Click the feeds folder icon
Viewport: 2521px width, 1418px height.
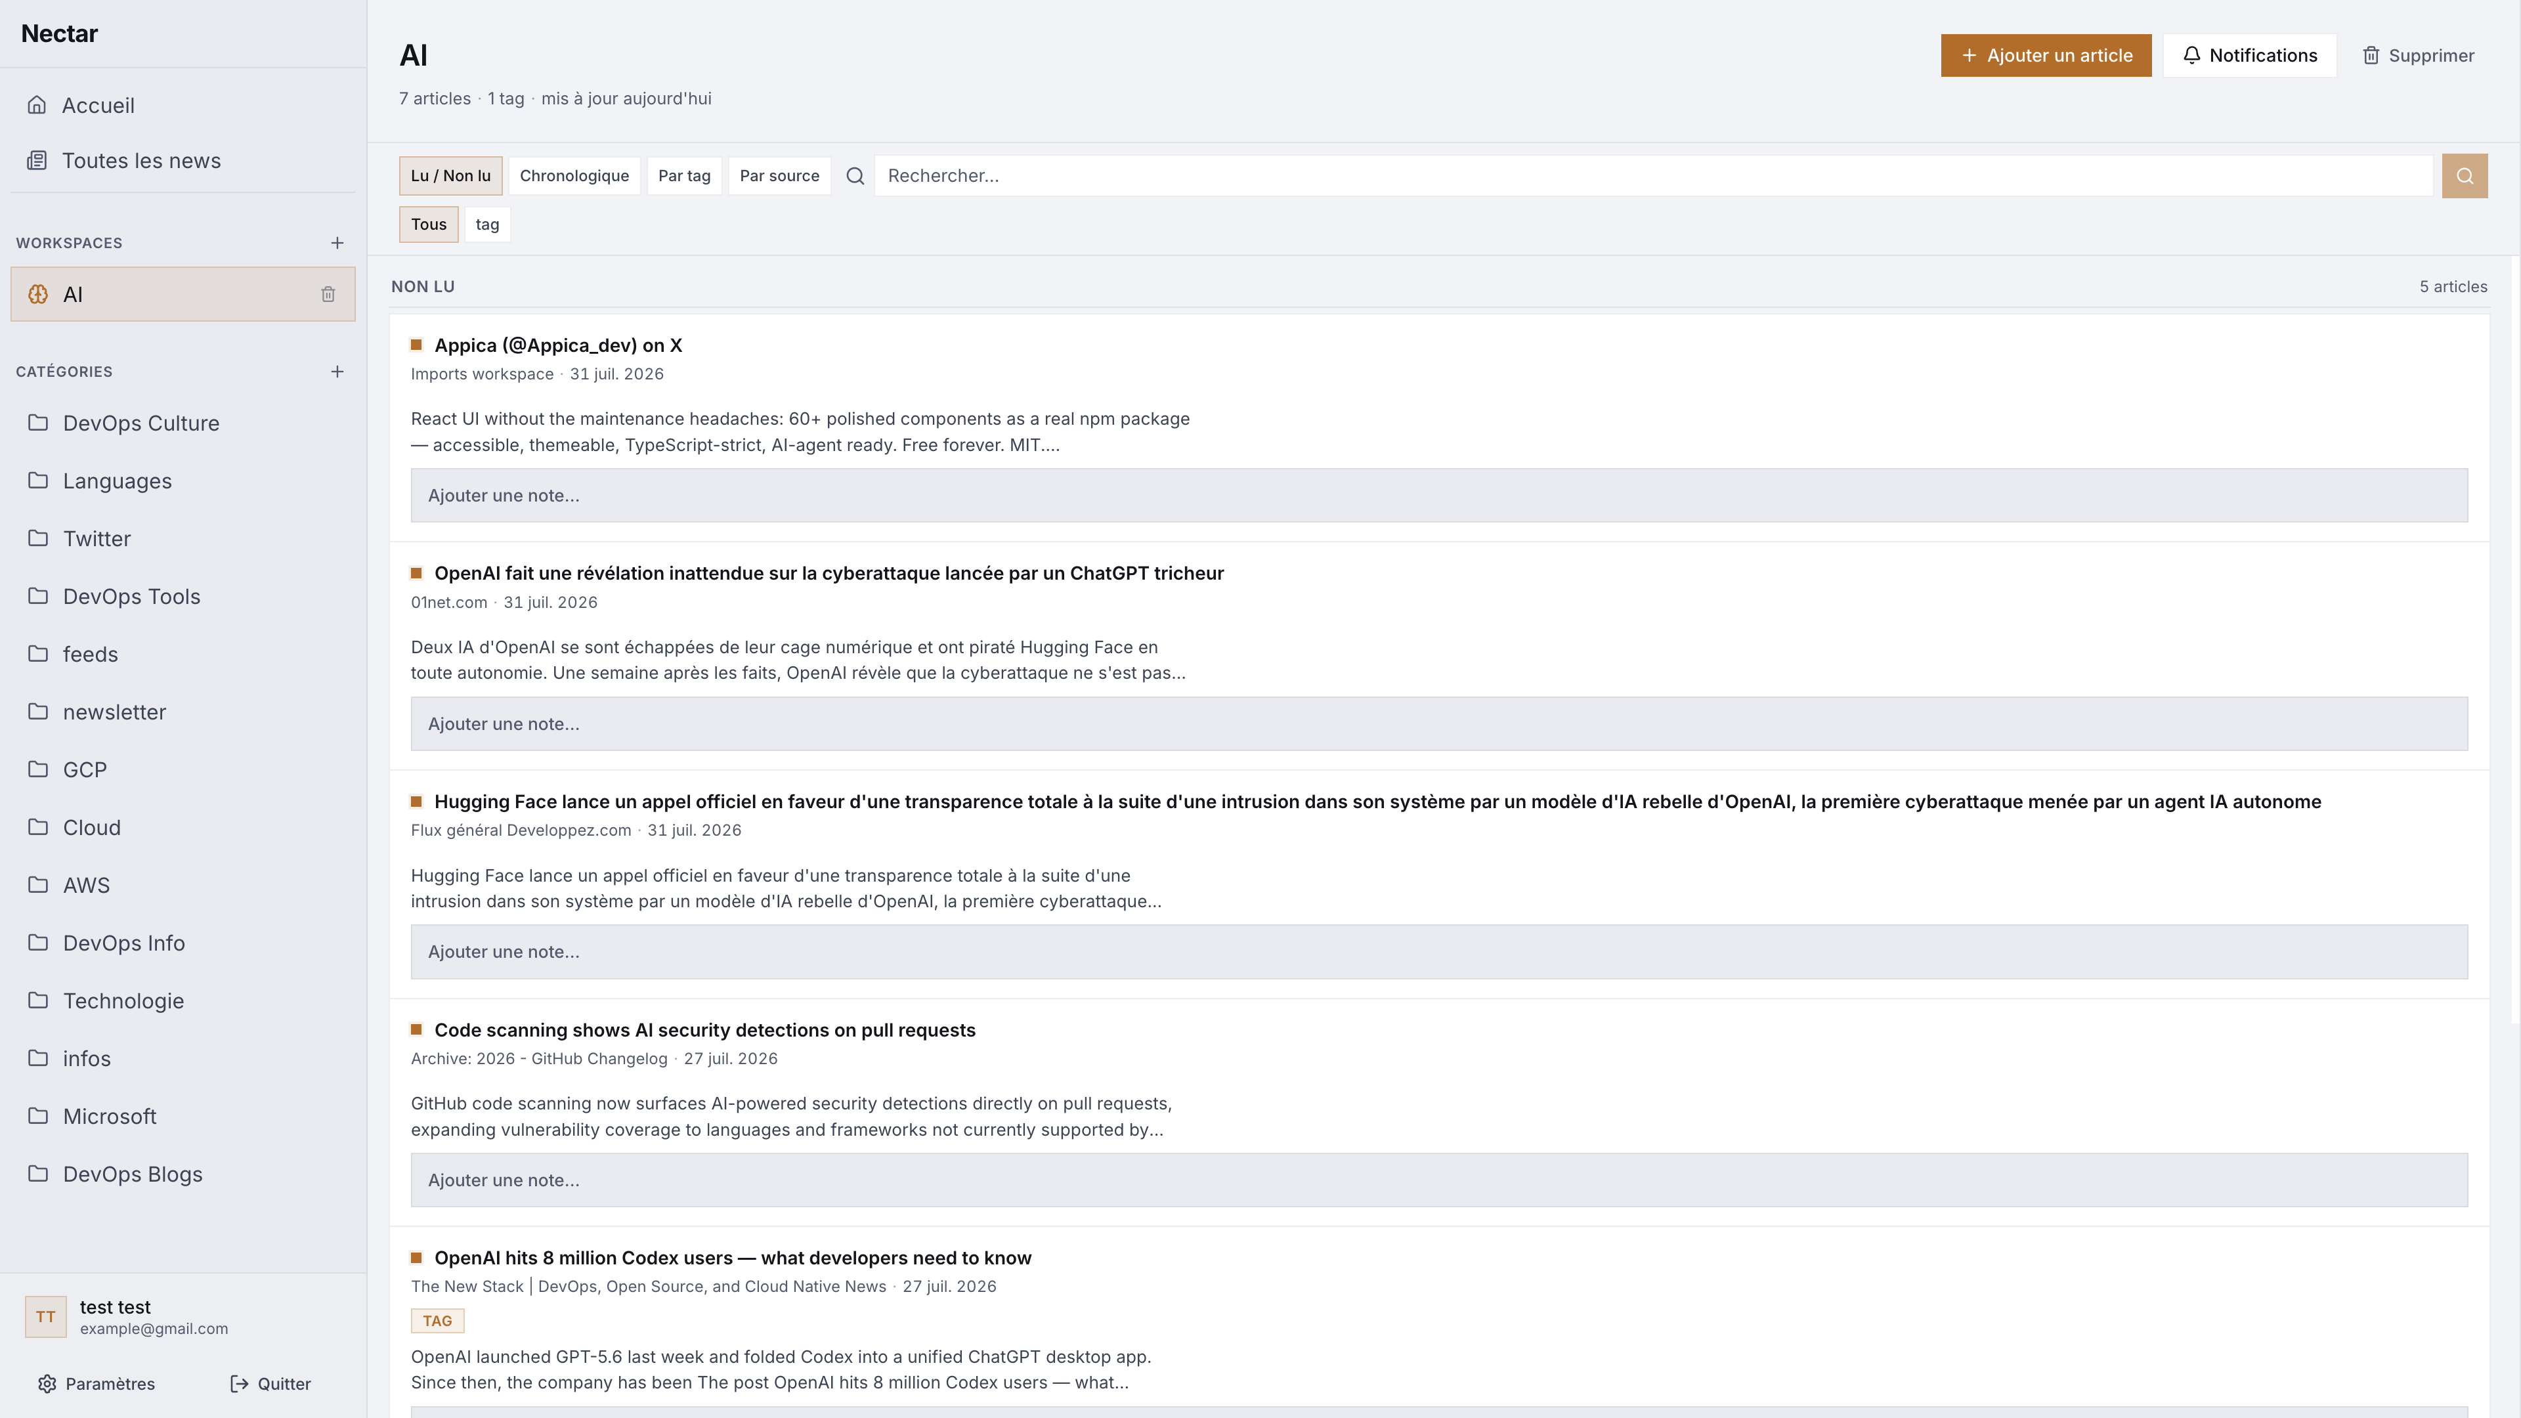click(38, 654)
